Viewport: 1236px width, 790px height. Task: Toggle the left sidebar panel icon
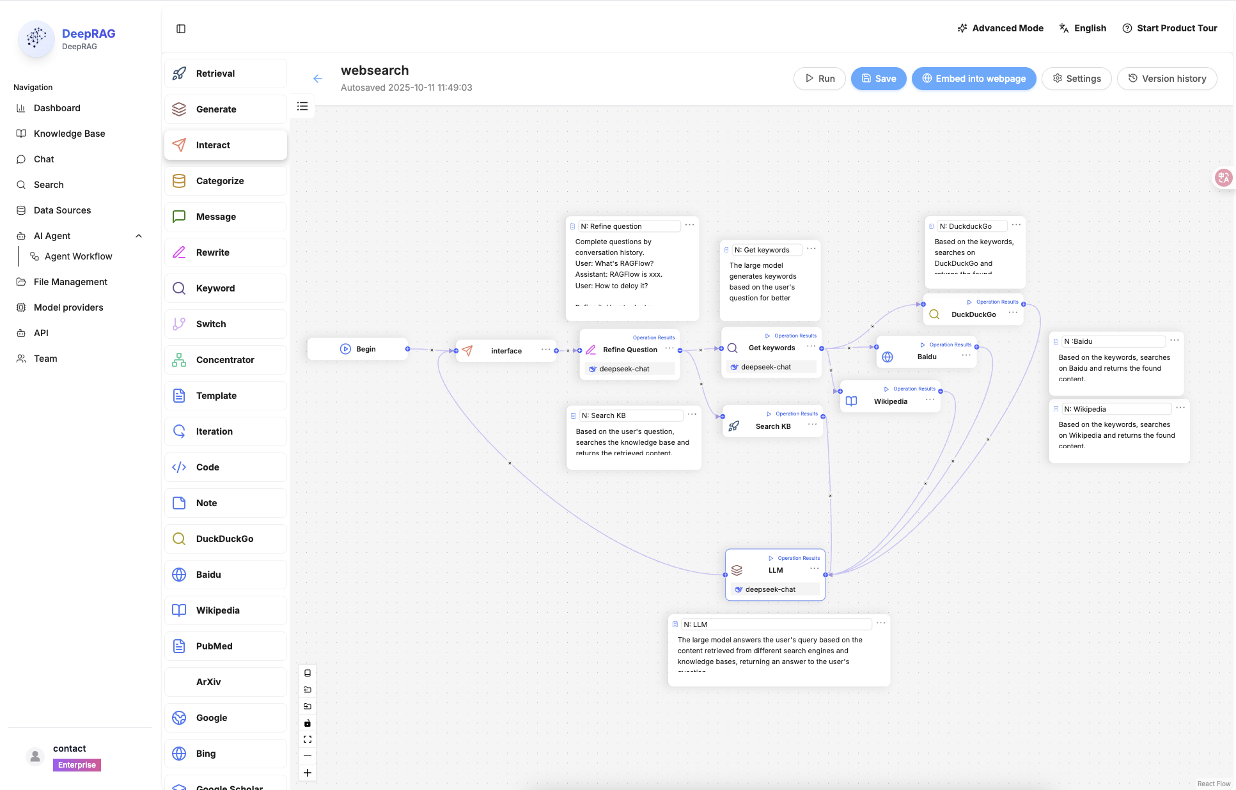(x=181, y=29)
